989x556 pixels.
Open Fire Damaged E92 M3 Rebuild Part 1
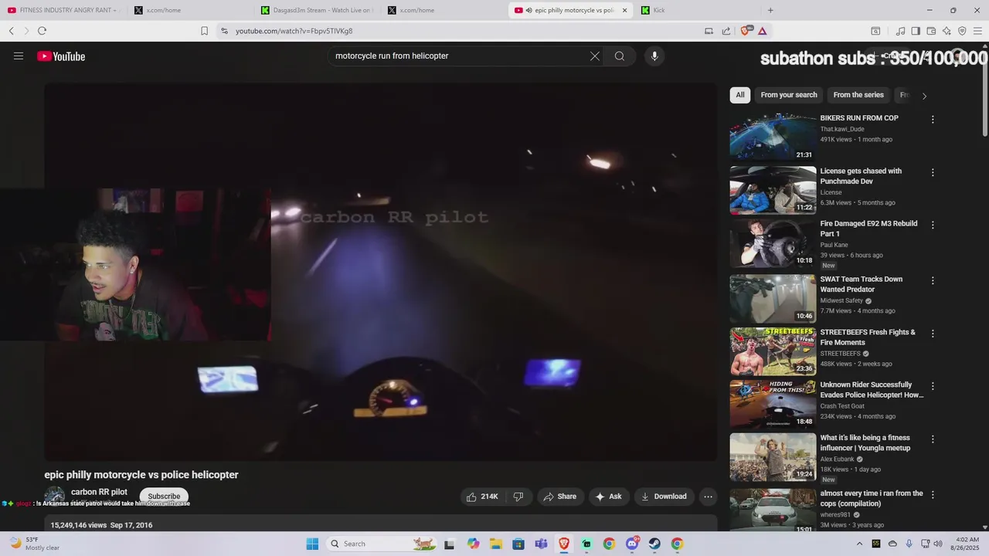(x=868, y=229)
